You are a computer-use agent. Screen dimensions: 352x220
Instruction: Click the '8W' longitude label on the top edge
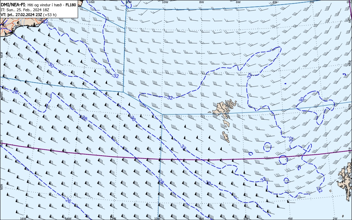coord(202,2)
